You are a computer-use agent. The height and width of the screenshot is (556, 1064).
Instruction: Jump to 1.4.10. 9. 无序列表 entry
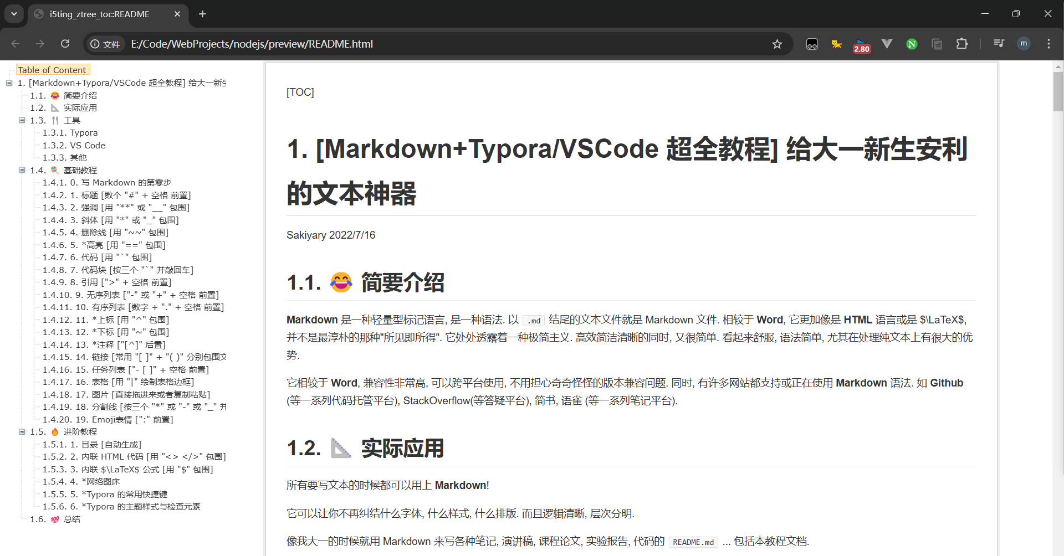(x=131, y=295)
